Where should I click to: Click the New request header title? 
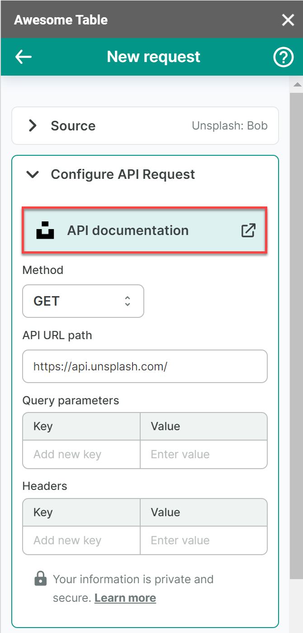pos(153,57)
